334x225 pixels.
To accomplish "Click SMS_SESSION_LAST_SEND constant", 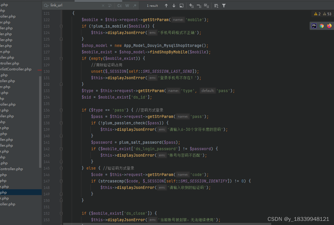I will click(x=167, y=71).
